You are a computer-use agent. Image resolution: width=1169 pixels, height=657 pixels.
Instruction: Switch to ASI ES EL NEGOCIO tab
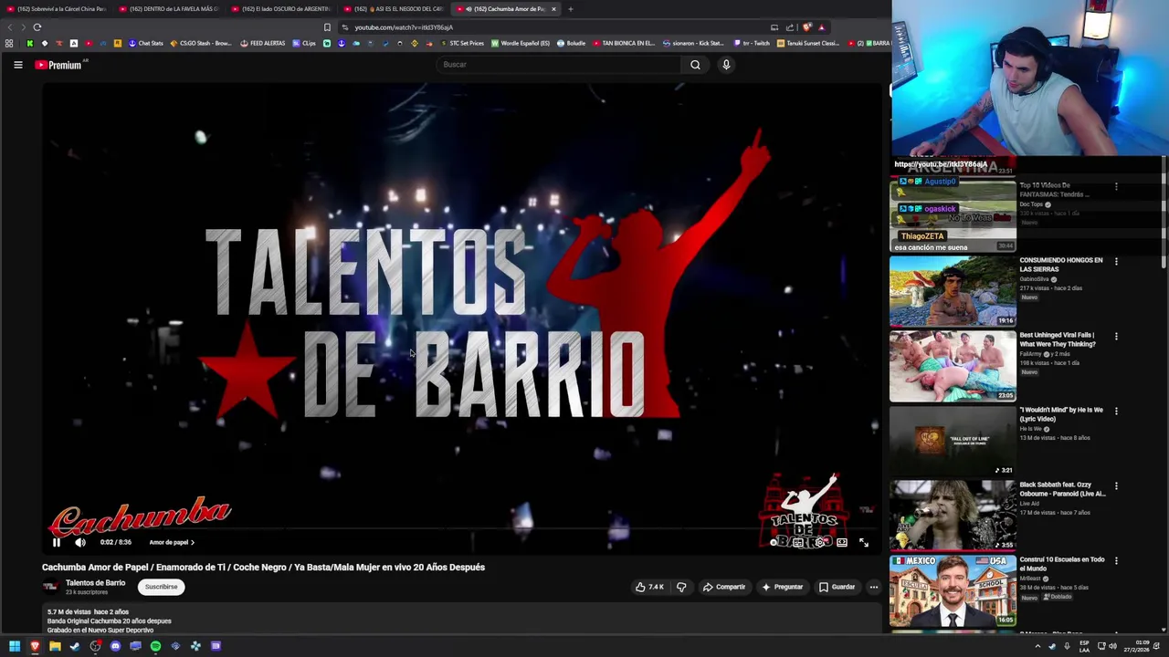(x=393, y=9)
